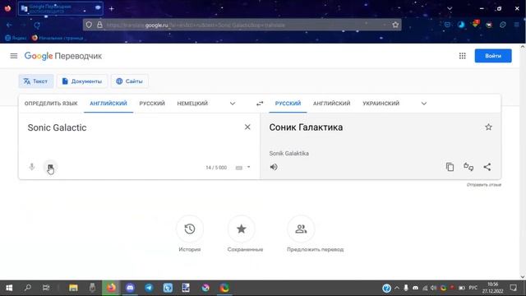
Task: Open the Google Translate hamburger menu
Action: [x=14, y=56]
